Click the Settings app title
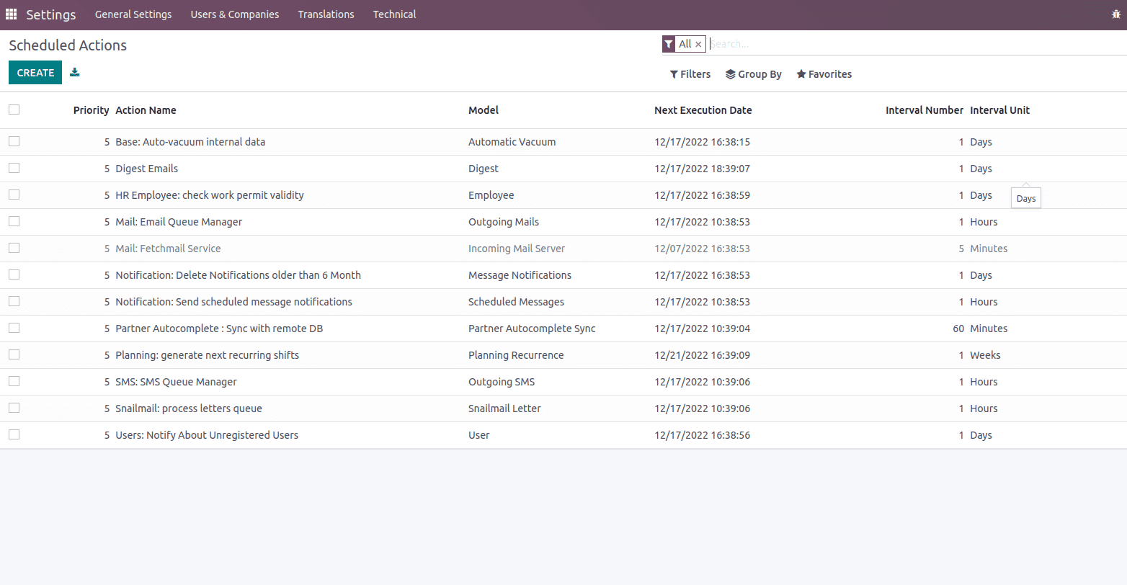1127x585 pixels. click(51, 14)
